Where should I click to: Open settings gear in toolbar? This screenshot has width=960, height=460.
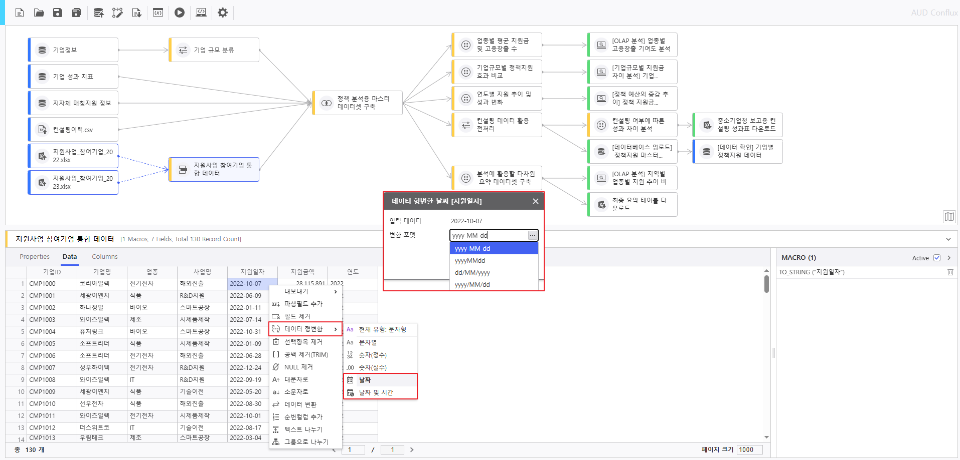click(x=223, y=13)
